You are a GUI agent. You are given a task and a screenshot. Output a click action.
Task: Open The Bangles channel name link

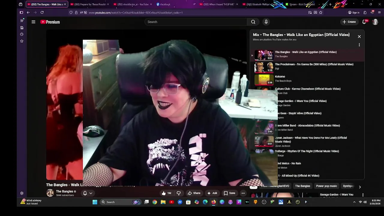pos(64,191)
